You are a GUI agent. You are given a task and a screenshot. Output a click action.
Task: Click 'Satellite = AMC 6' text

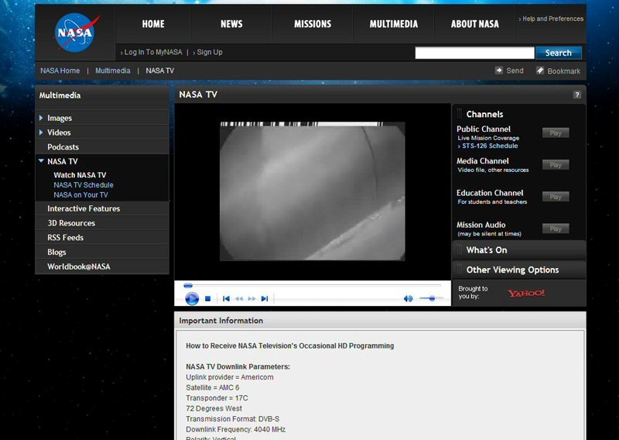point(212,387)
